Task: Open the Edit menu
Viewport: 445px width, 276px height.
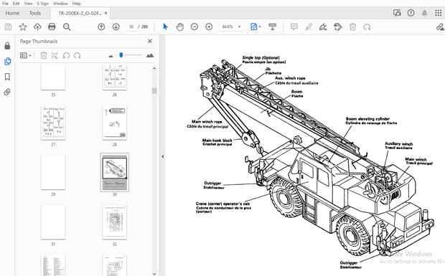Action: [17, 4]
